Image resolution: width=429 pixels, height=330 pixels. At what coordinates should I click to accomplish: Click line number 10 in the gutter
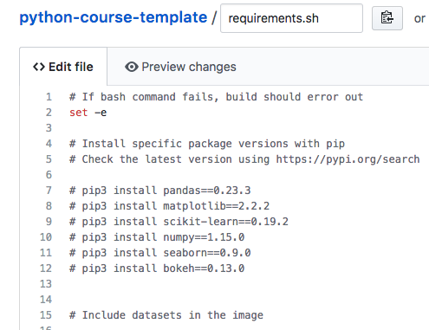click(46, 237)
